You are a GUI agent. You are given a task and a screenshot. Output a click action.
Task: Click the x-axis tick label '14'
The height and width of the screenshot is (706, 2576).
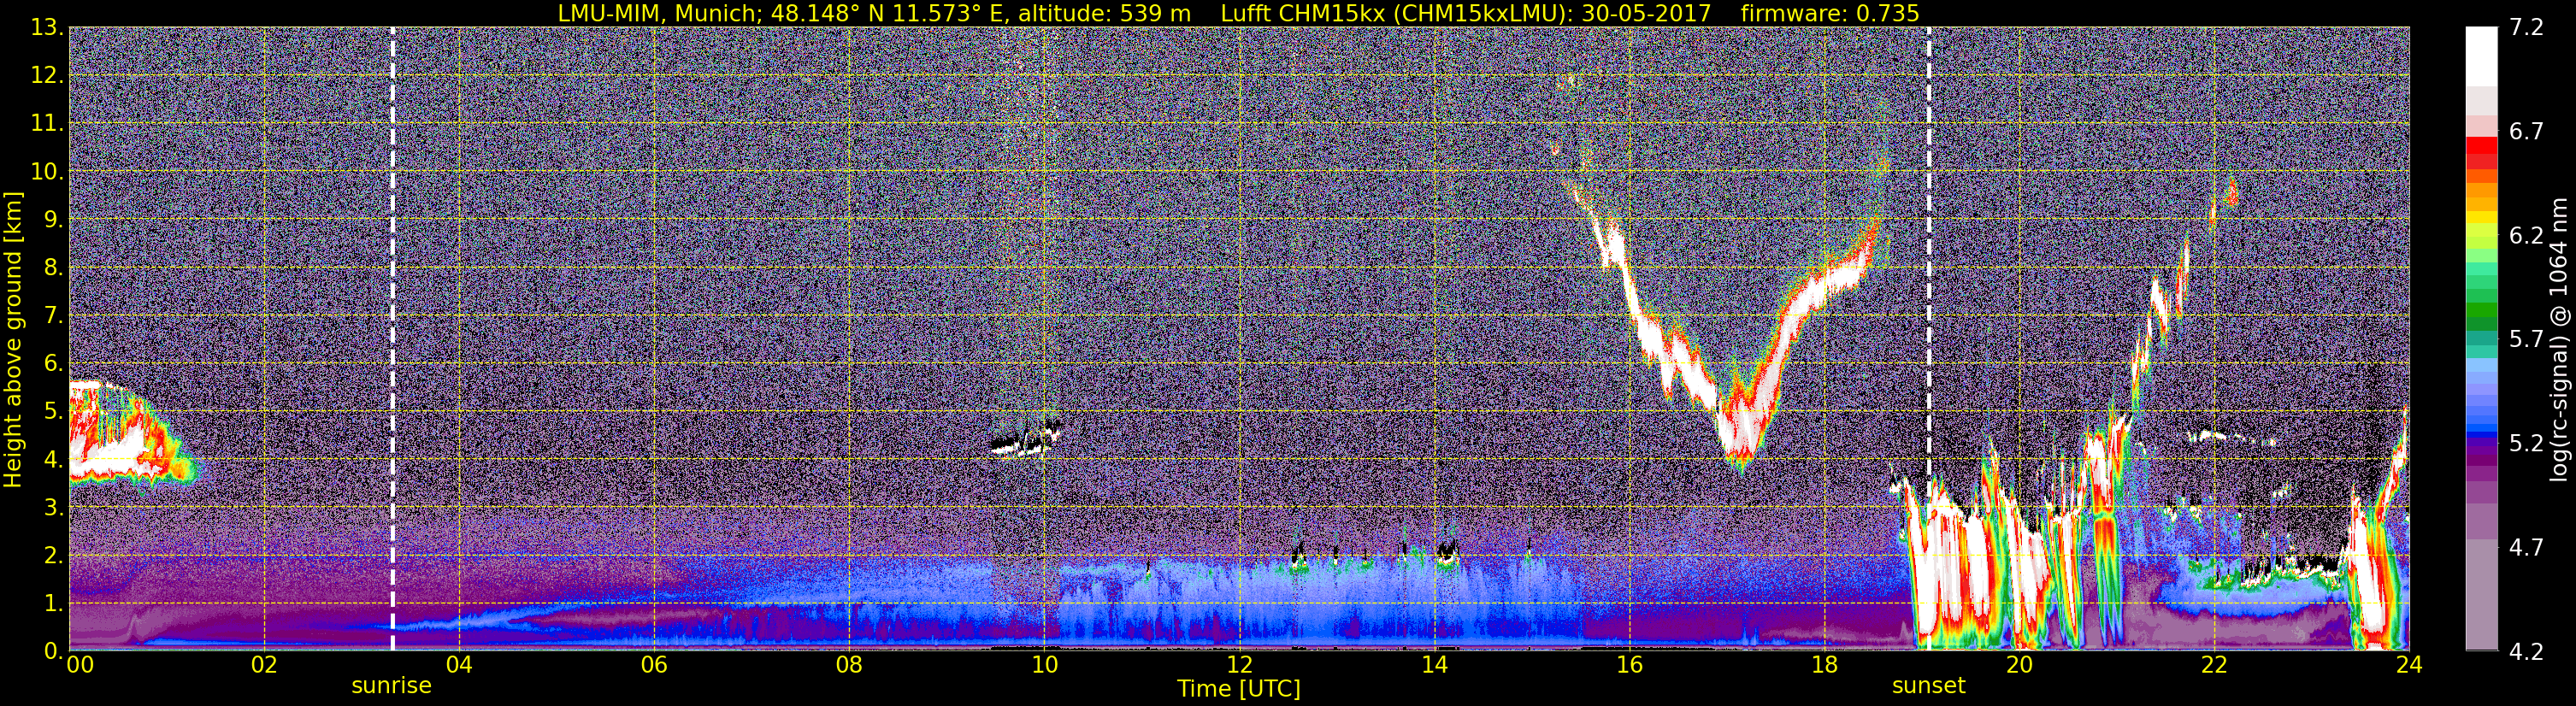click(x=1434, y=665)
